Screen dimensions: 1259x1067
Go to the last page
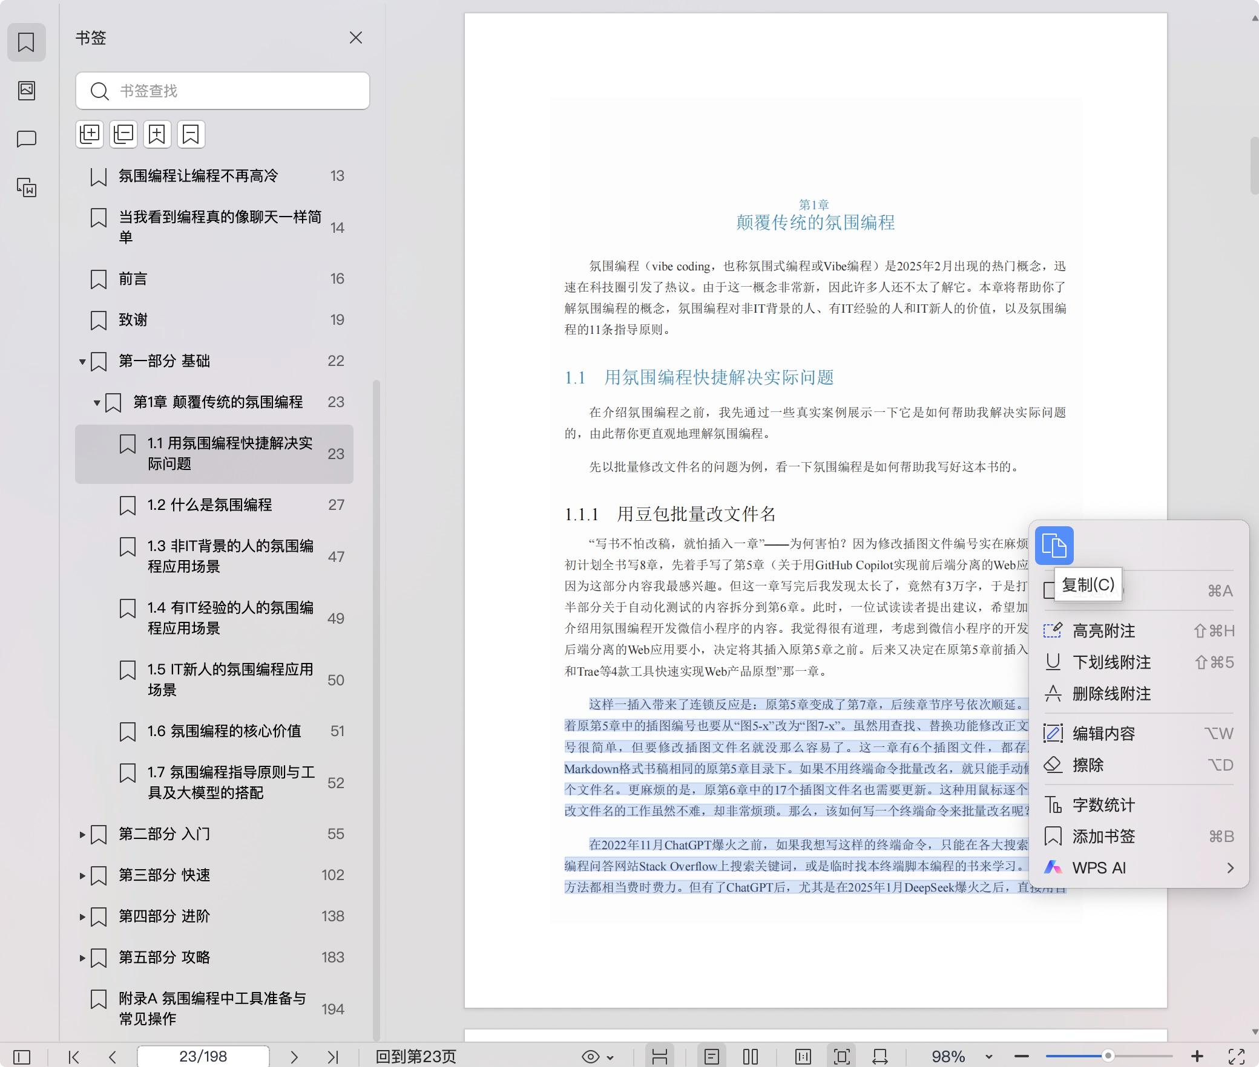pos(332,1057)
